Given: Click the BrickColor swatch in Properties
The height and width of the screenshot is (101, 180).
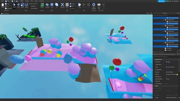Looking at the screenshot, I should (166, 62).
